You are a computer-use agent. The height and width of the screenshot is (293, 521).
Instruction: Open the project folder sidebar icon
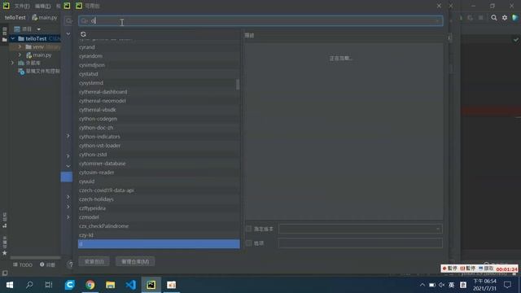pyautogui.click(x=4, y=40)
